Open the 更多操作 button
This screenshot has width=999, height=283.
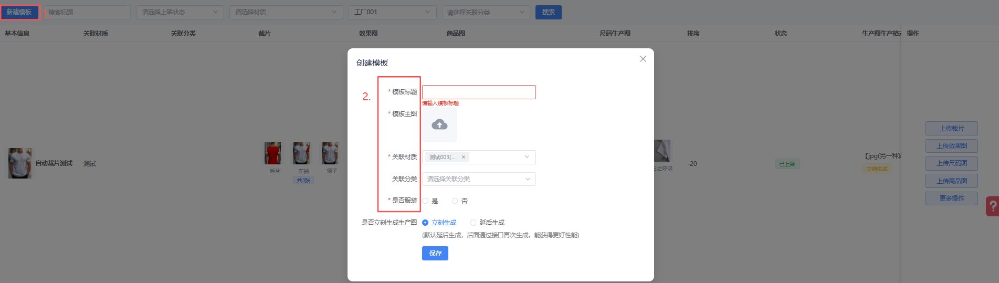952,198
